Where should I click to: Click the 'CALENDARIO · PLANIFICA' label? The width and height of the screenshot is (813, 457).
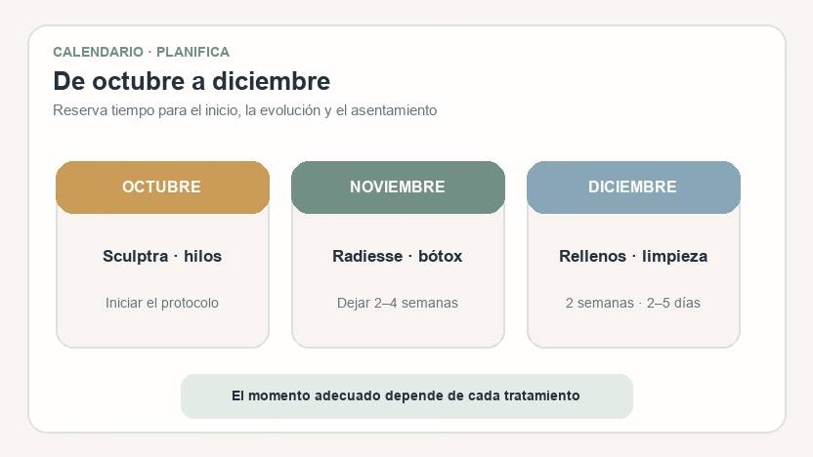pos(142,53)
